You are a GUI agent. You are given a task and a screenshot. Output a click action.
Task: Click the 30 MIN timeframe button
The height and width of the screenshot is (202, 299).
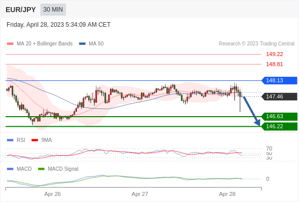pyautogui.click(x=53, y=10)
